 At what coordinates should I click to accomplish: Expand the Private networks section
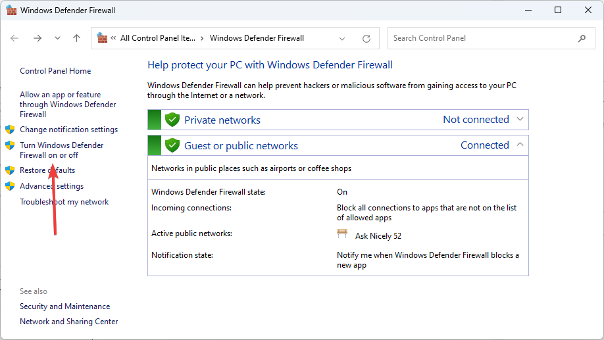[x=520, y=120]
